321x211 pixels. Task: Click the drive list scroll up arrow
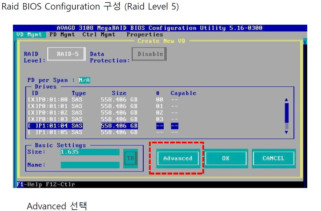[286, 100]
